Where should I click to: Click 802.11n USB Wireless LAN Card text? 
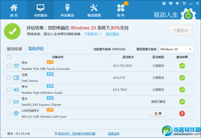click(44, 117)
